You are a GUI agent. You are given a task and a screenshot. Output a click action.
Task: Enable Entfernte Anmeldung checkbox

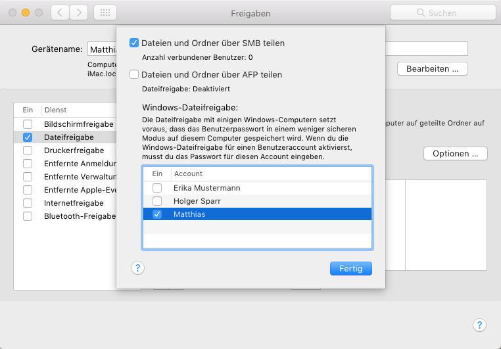coord(28,164)
